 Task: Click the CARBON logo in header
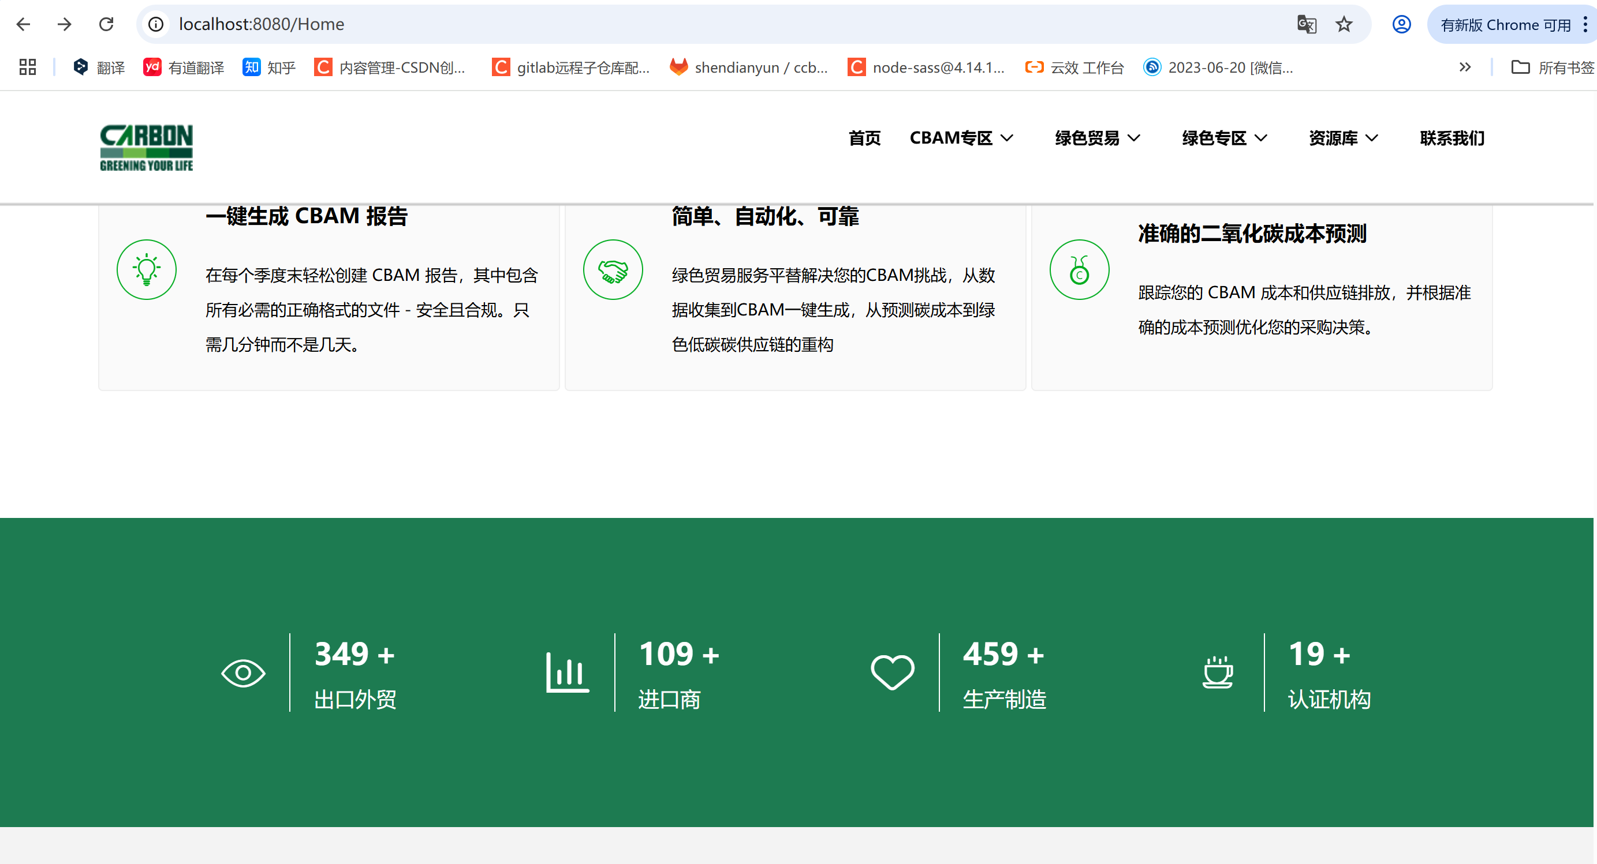(x=146, y=148)
